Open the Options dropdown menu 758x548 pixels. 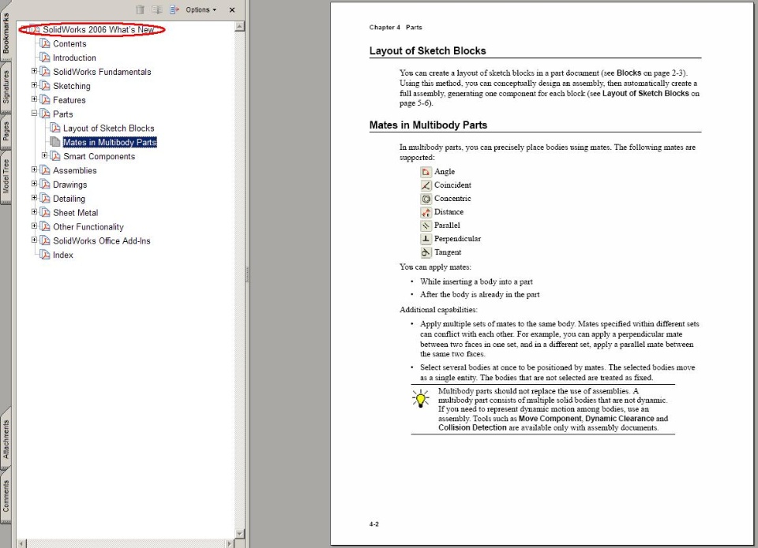pos(201,9)
